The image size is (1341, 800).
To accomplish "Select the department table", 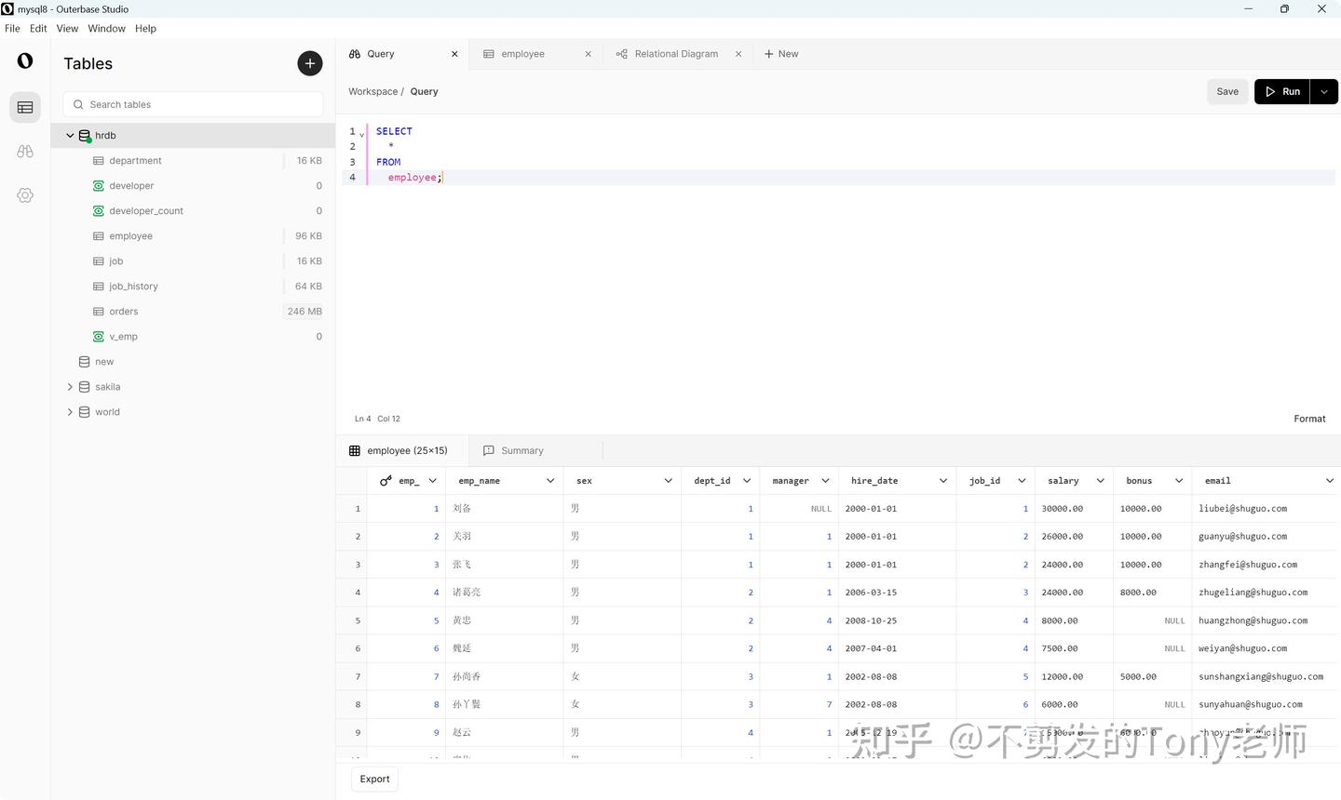I will tap(193, 161).
